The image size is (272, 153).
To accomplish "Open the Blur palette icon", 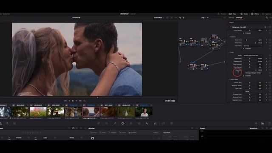I will tap(147, 124).
